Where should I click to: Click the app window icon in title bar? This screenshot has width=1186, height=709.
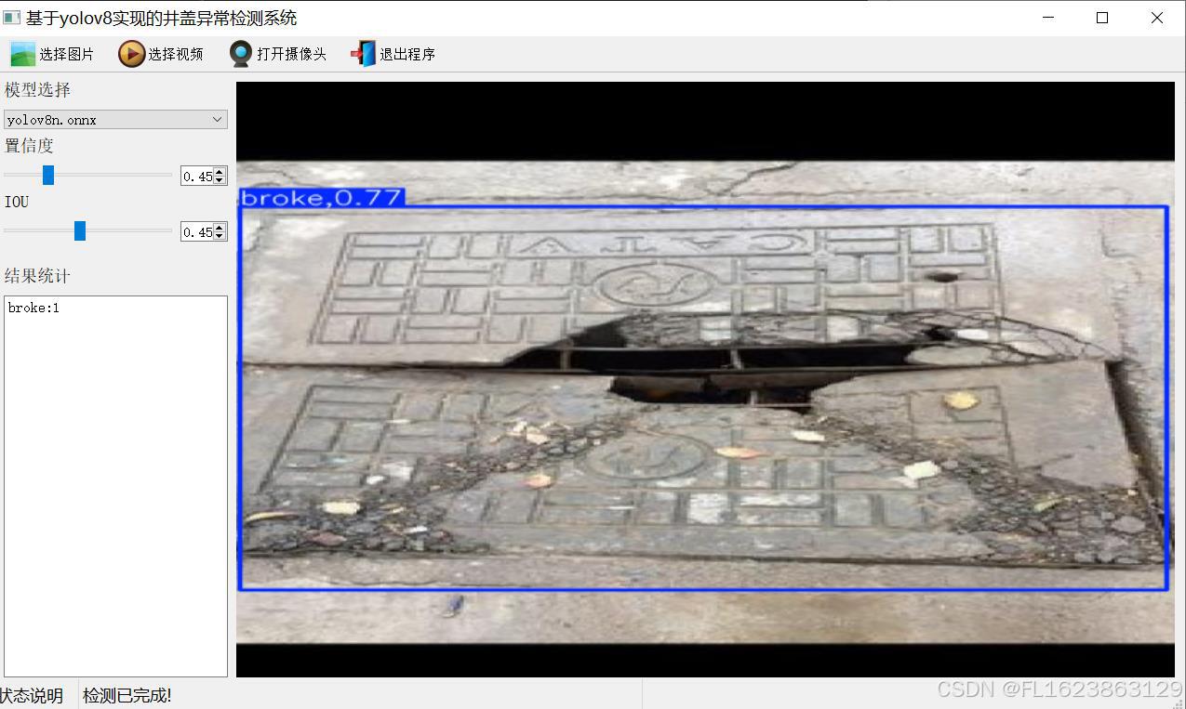[11, 18]
